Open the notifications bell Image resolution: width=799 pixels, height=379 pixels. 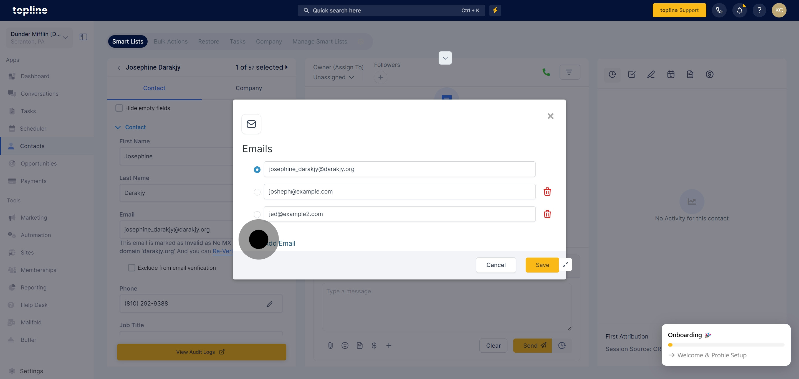tap(739, 10)
